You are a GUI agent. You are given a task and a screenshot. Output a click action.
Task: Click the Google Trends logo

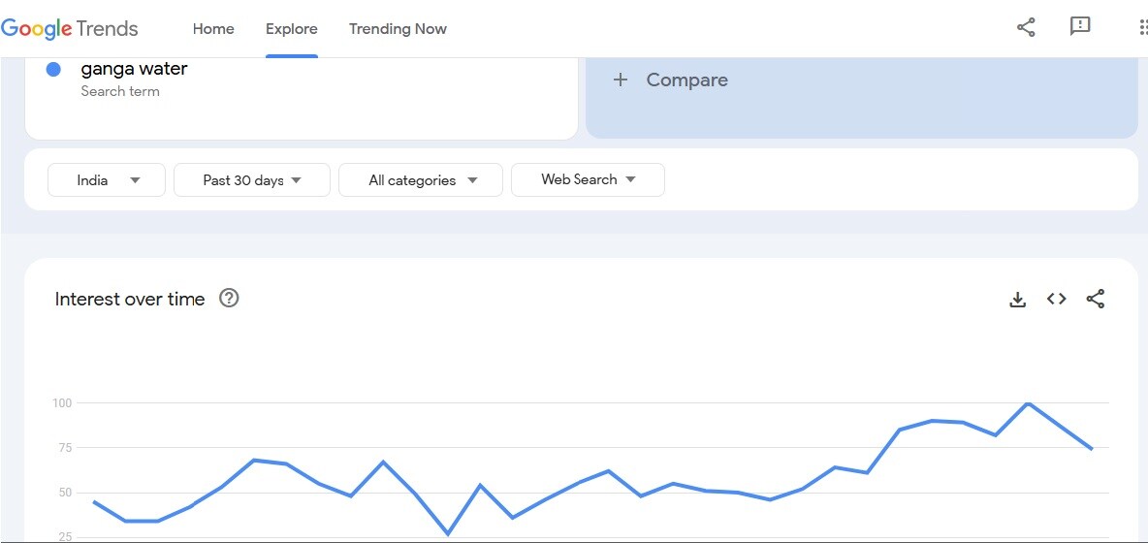pyautogui.click(x=70, y=28)
